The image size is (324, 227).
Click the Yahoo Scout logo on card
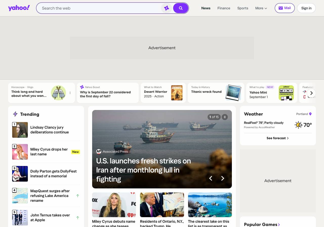click(82, 87)
